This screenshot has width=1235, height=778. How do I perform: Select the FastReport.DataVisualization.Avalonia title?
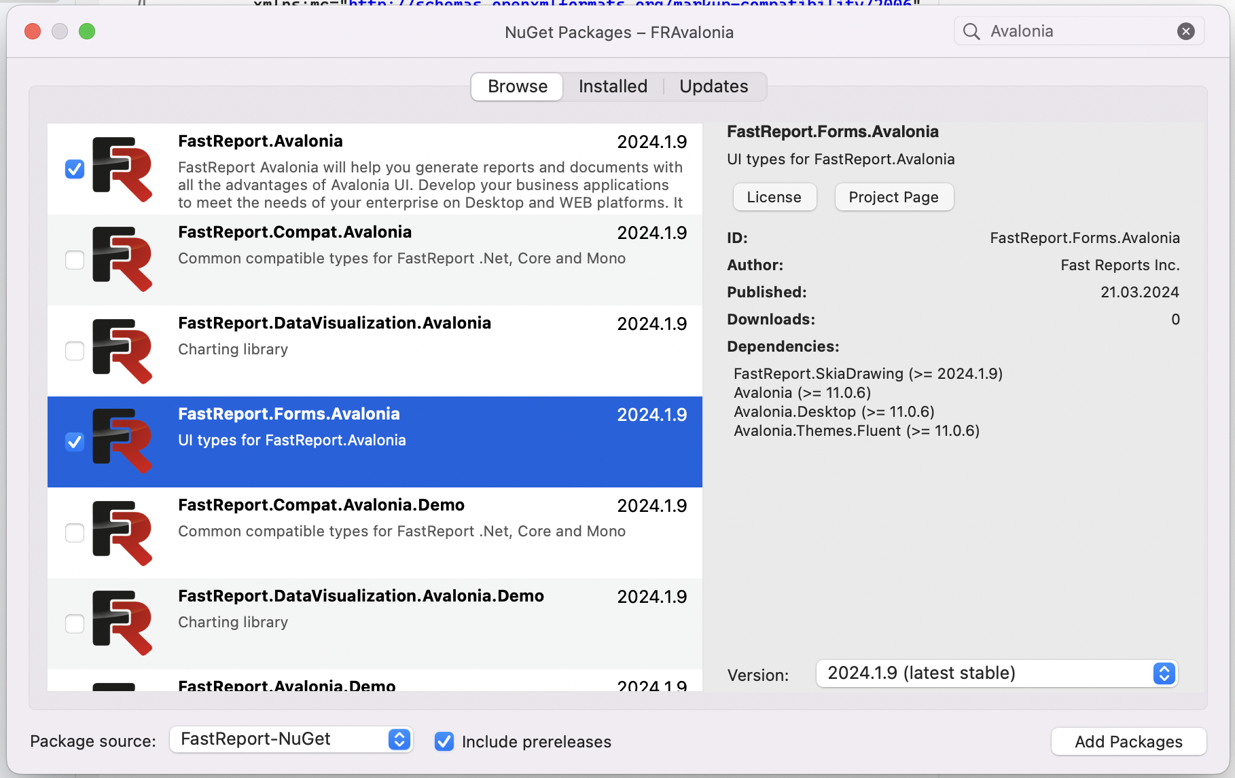click(x=334, y=323)
